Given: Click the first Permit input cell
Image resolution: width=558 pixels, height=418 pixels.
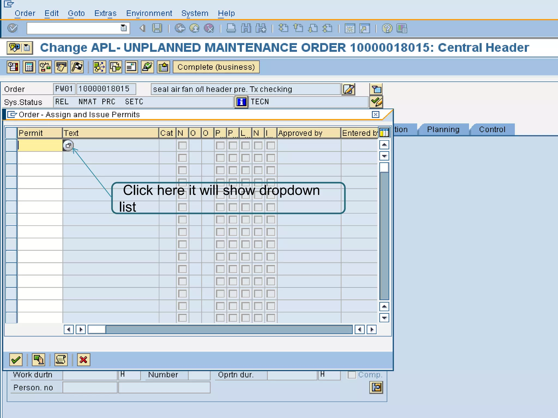Looking at the screenshot, I should pos(40,145).
